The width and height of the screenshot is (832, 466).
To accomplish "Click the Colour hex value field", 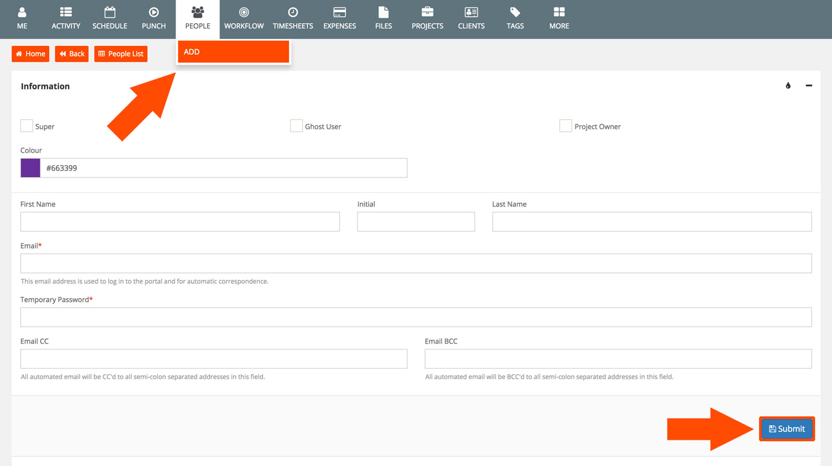I will (224, 168).
